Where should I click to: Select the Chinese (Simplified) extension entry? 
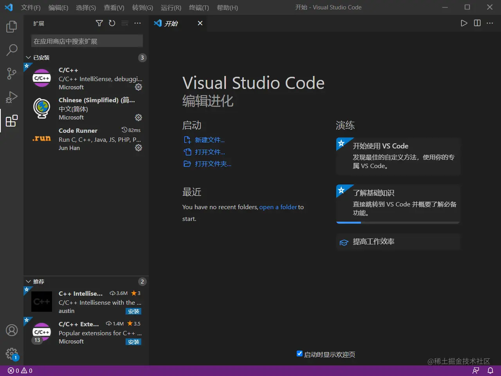pos(86,108)
